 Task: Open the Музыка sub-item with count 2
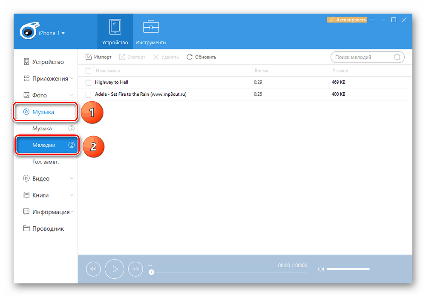click(x=46, y=129)
